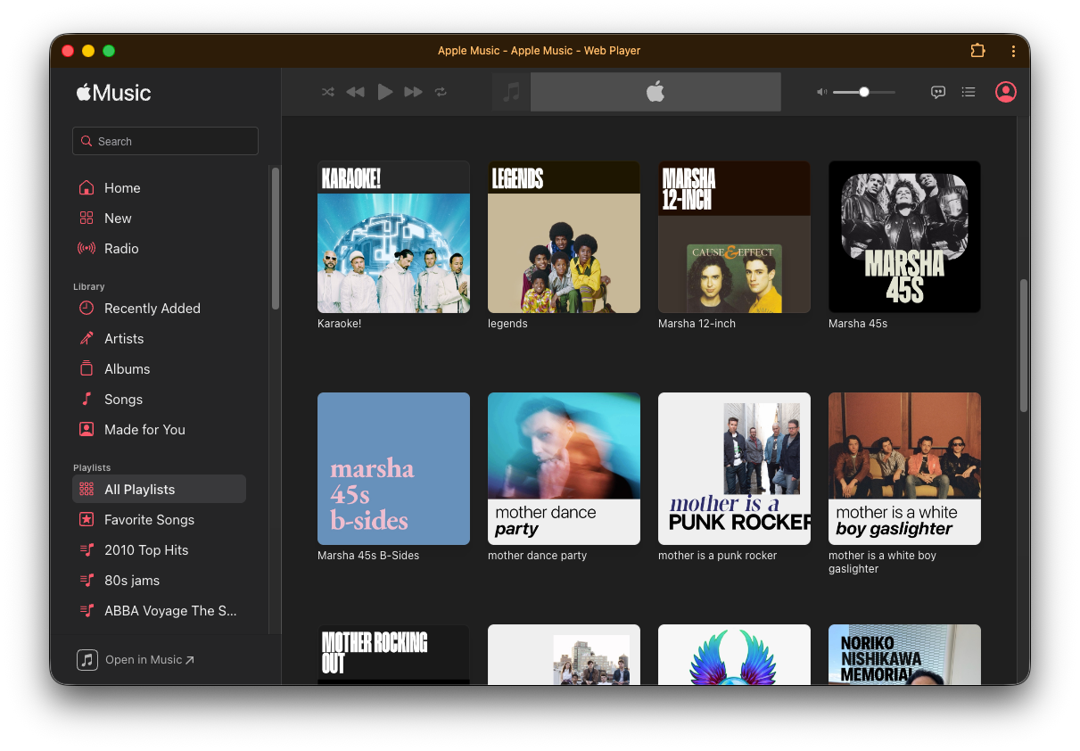Open mother is a punk rocker cover
1080x751 pixels.
734,468
